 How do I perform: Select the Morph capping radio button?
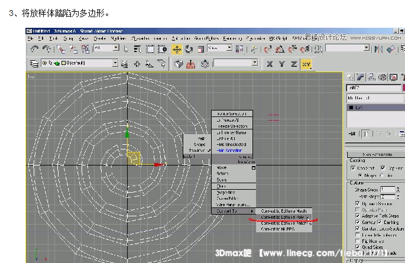(360, 176)
